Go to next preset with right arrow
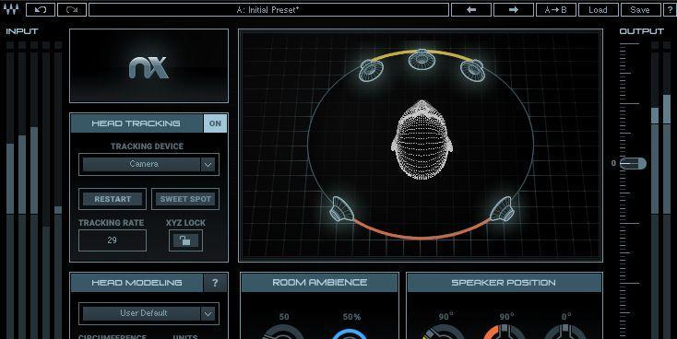The image size is (677, 339). 514,9
